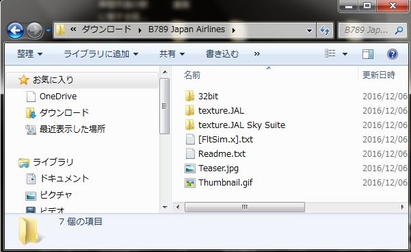Select ライブラリ in the navigation pane
This screenshot has width=411, height=252.
pos(53,162)
